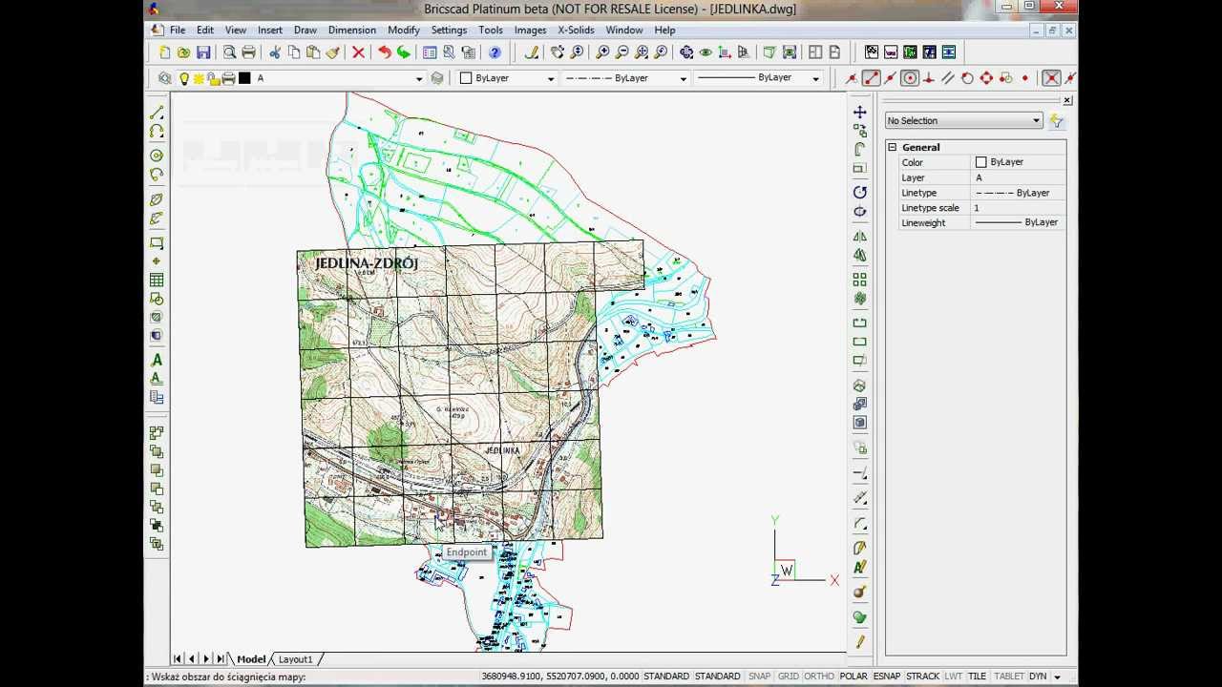Select the Model tab

point(251,659)
